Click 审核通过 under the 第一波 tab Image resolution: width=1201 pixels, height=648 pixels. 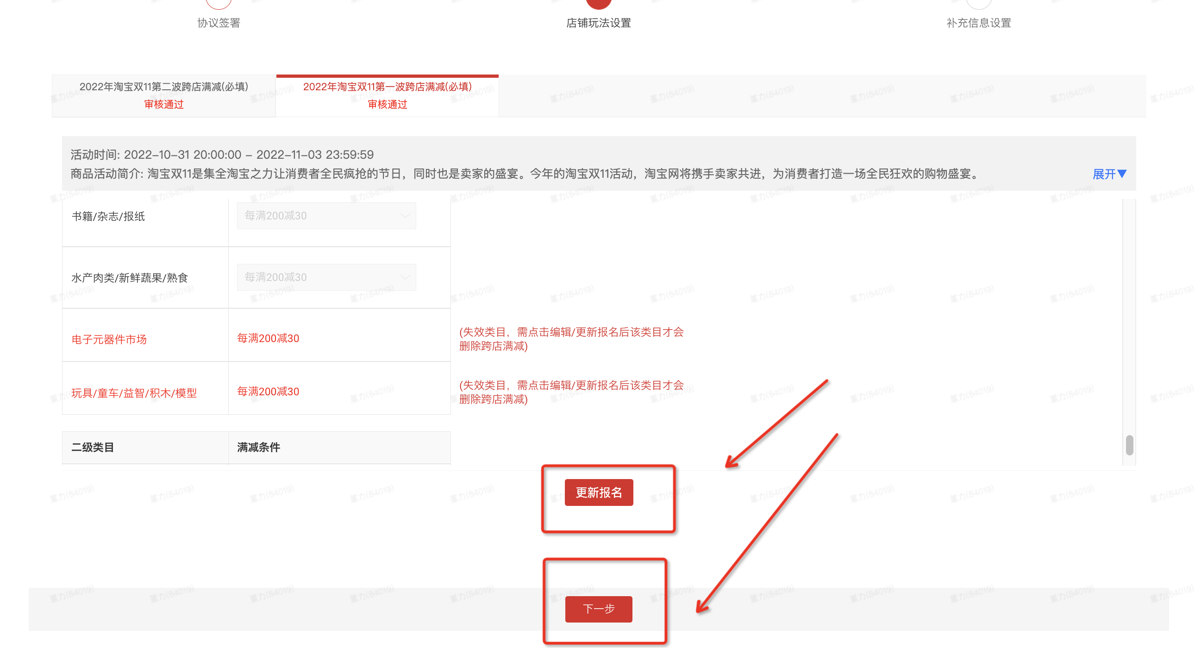[x=388, y=105]
